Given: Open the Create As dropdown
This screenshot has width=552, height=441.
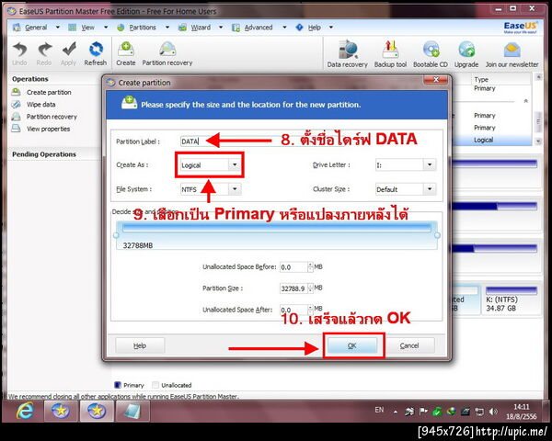Looking at the screenshot, I should (x=235, y=165).
